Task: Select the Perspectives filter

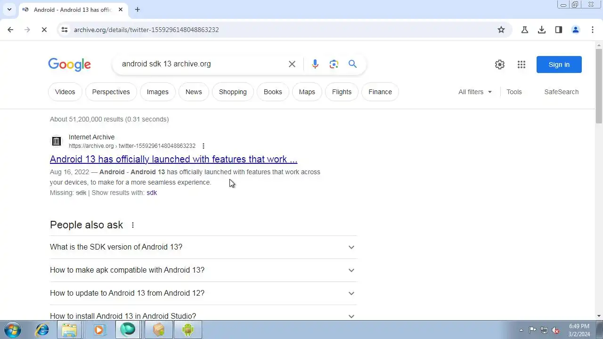Action: (x=111, y=92)
